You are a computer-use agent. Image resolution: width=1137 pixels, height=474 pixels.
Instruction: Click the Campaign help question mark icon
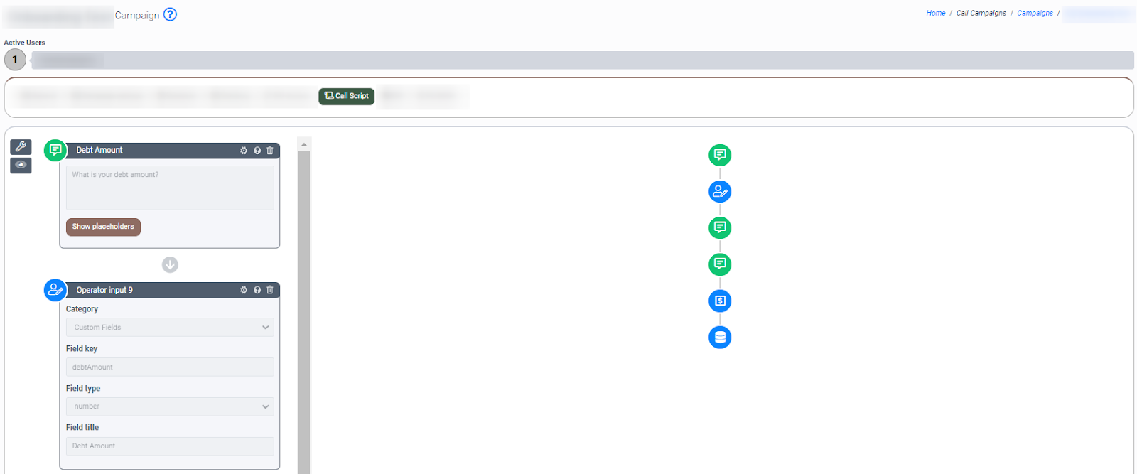coord(170,14)
